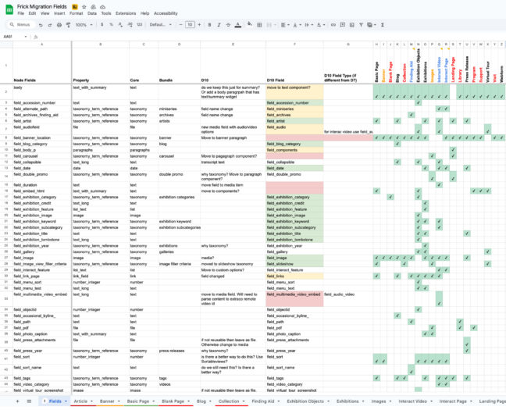Increase font size with plus button
This screenshot has width=506, height=410.
coord(199,25)
